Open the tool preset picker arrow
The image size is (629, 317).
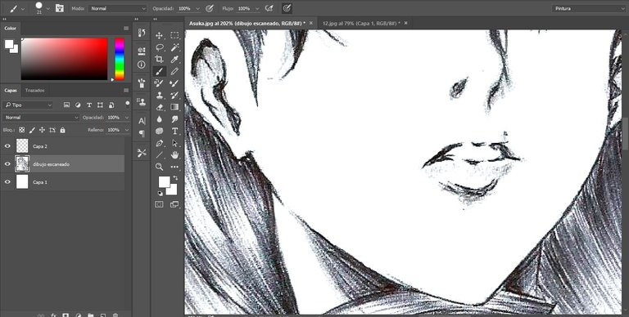(x=23, y=8)
